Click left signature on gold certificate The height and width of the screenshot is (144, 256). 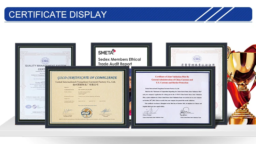68,112
